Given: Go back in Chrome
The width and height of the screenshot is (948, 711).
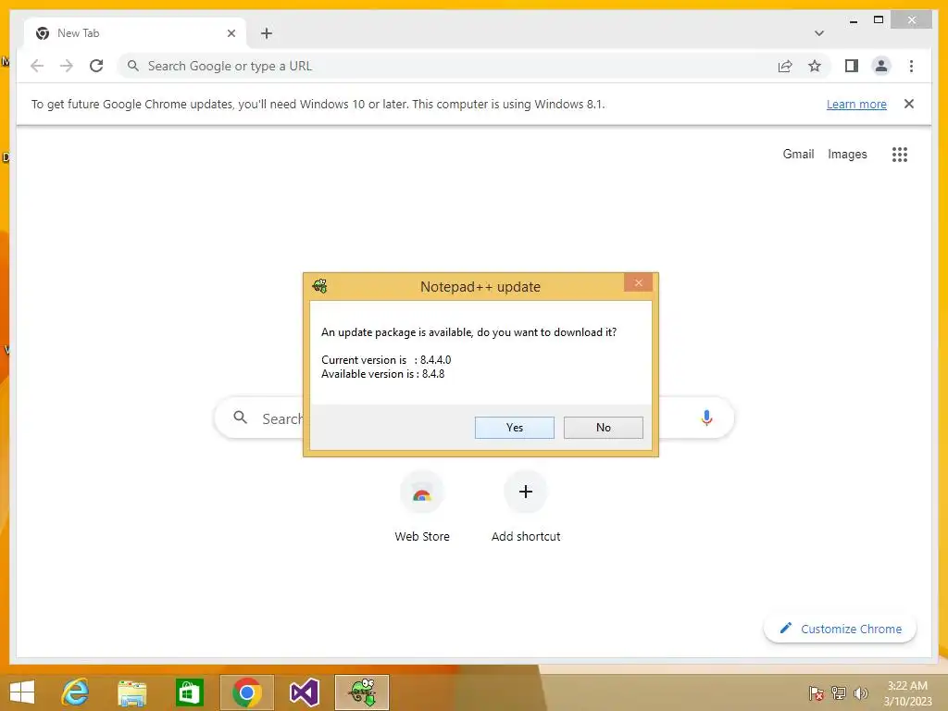Looking at the screenshot, I should pos(37,66).
